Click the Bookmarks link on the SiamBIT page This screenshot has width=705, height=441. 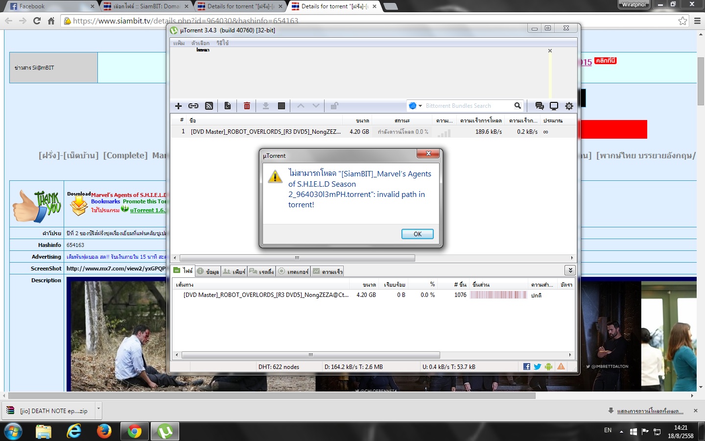(x=105, y=201)
